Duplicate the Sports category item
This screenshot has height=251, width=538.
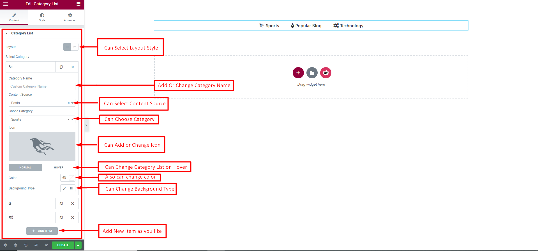tap(61, 67)
